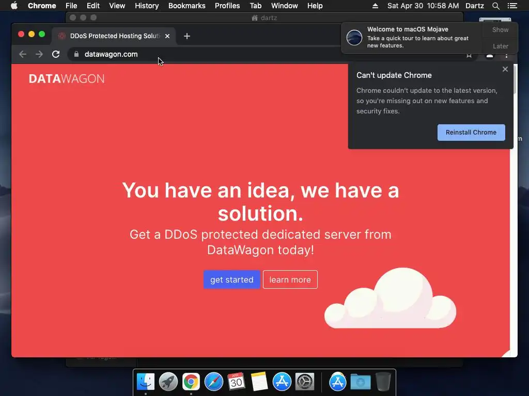Bookmark this page with the star icon

coord(469,56)
